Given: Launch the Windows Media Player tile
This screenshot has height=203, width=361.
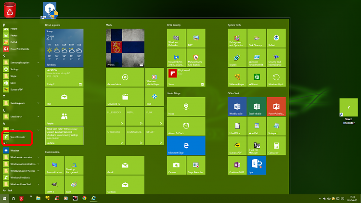Looking at the screenshot, I should (x=155, y=77).
